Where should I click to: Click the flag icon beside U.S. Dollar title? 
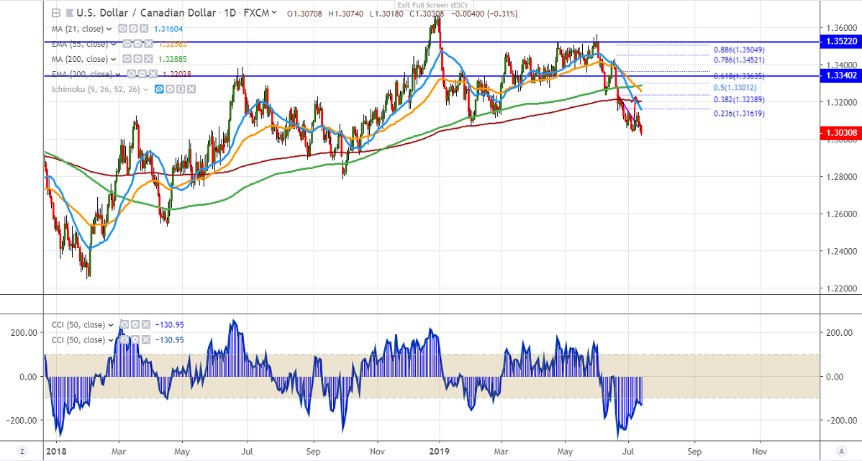tap(69, 13)
